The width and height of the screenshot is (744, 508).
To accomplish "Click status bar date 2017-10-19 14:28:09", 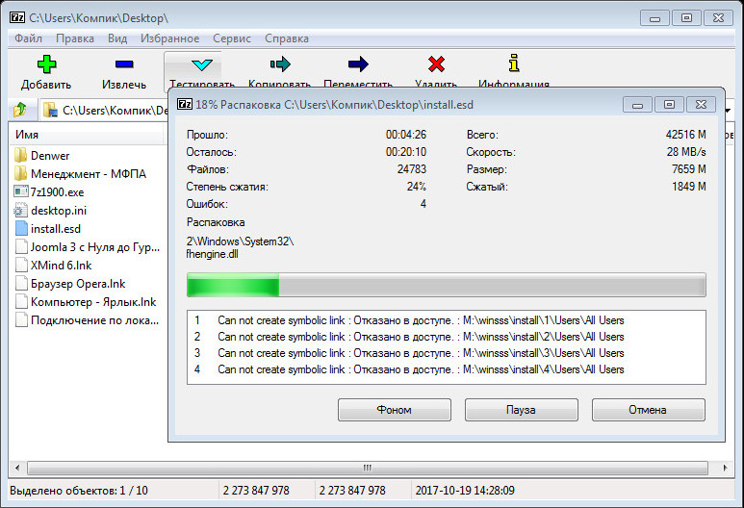I will click(x=465, y=491).
